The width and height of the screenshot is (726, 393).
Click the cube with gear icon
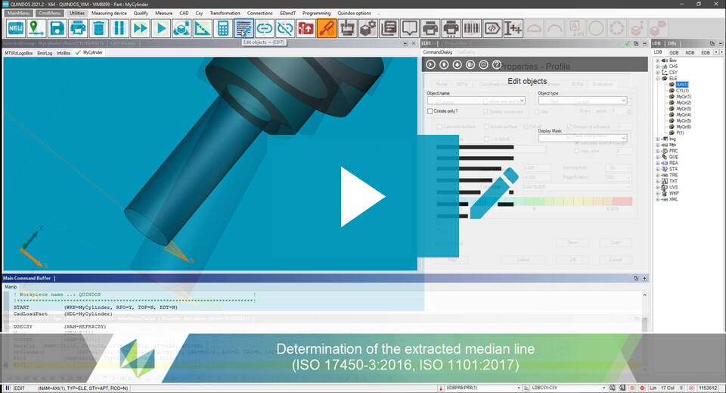coord(368,28)
